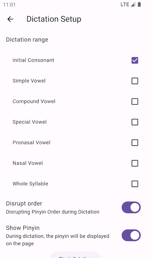Uncheck the Initial Consonant checkbox
Viewport: 151px width, 258px height.
tap(135, 60)
